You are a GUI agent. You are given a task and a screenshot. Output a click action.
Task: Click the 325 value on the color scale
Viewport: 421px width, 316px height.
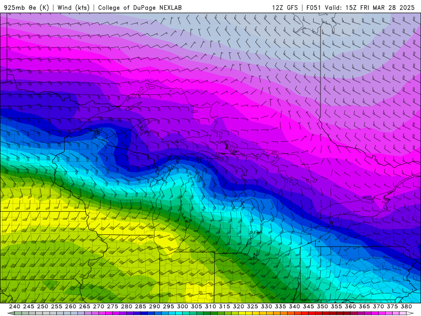tap(253, 307)
